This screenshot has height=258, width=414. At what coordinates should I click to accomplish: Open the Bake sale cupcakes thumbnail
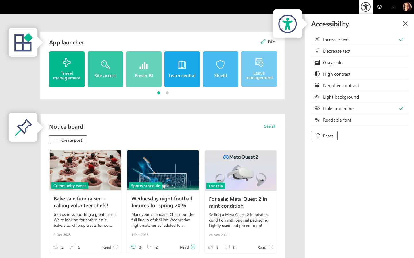(x=85, y=170)
